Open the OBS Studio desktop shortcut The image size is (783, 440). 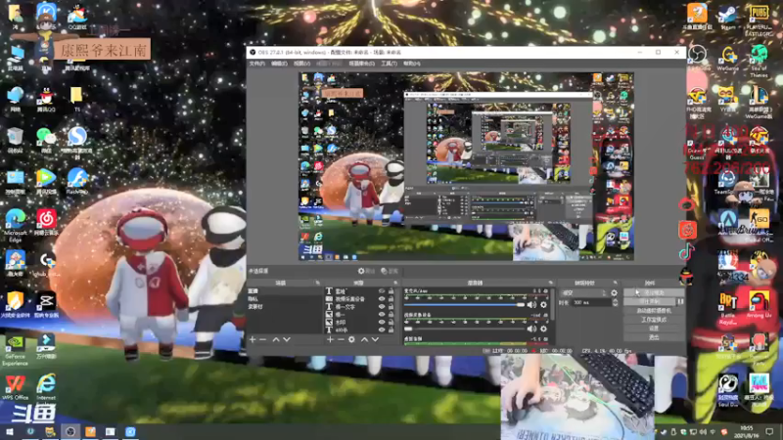pos(697,59)
